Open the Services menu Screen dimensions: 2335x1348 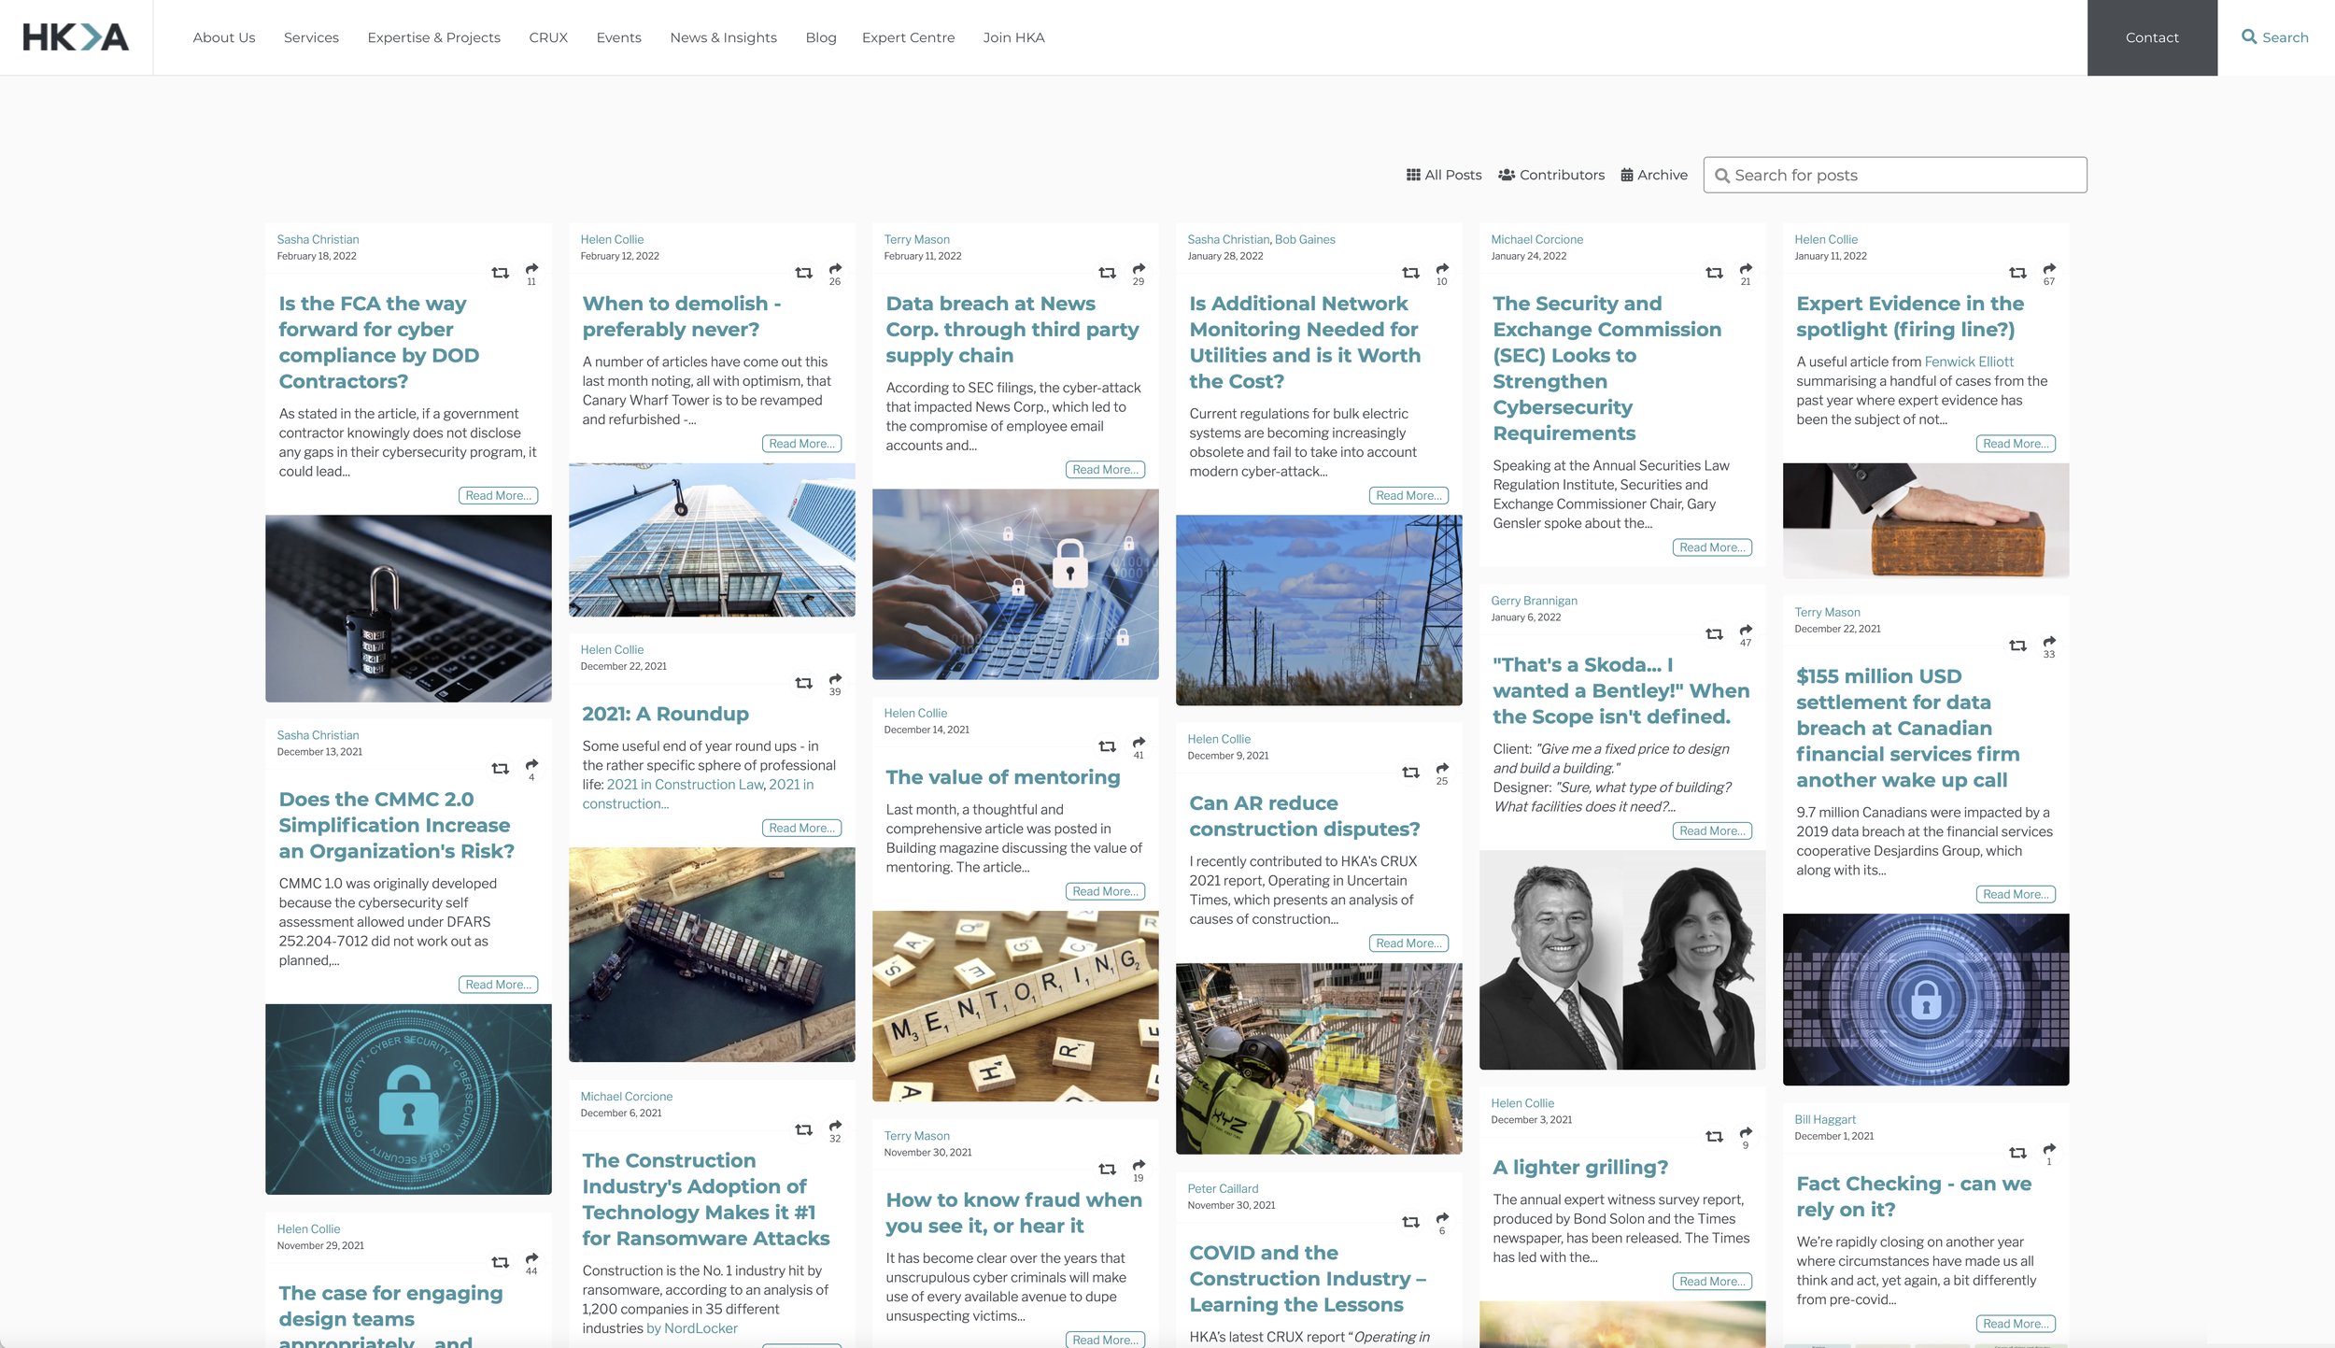pyautogui.click(x=311, y=37)
